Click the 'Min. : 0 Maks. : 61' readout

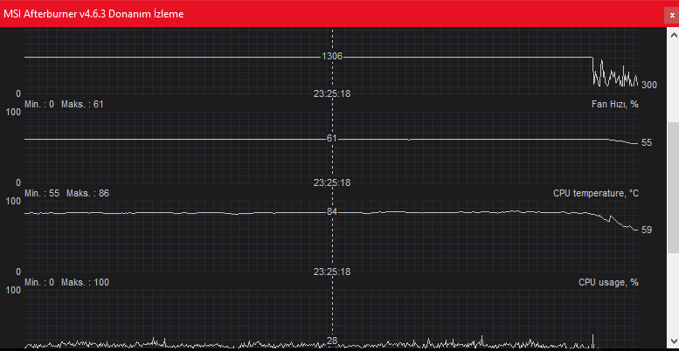pyautogui.click(x=64, y=104)
